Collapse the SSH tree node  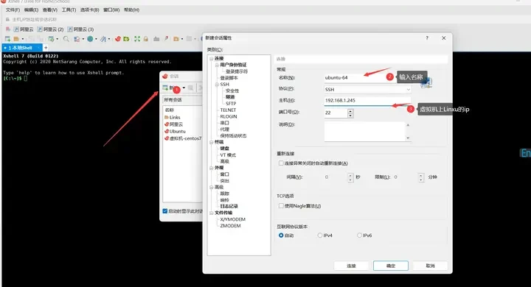(217, 84)
